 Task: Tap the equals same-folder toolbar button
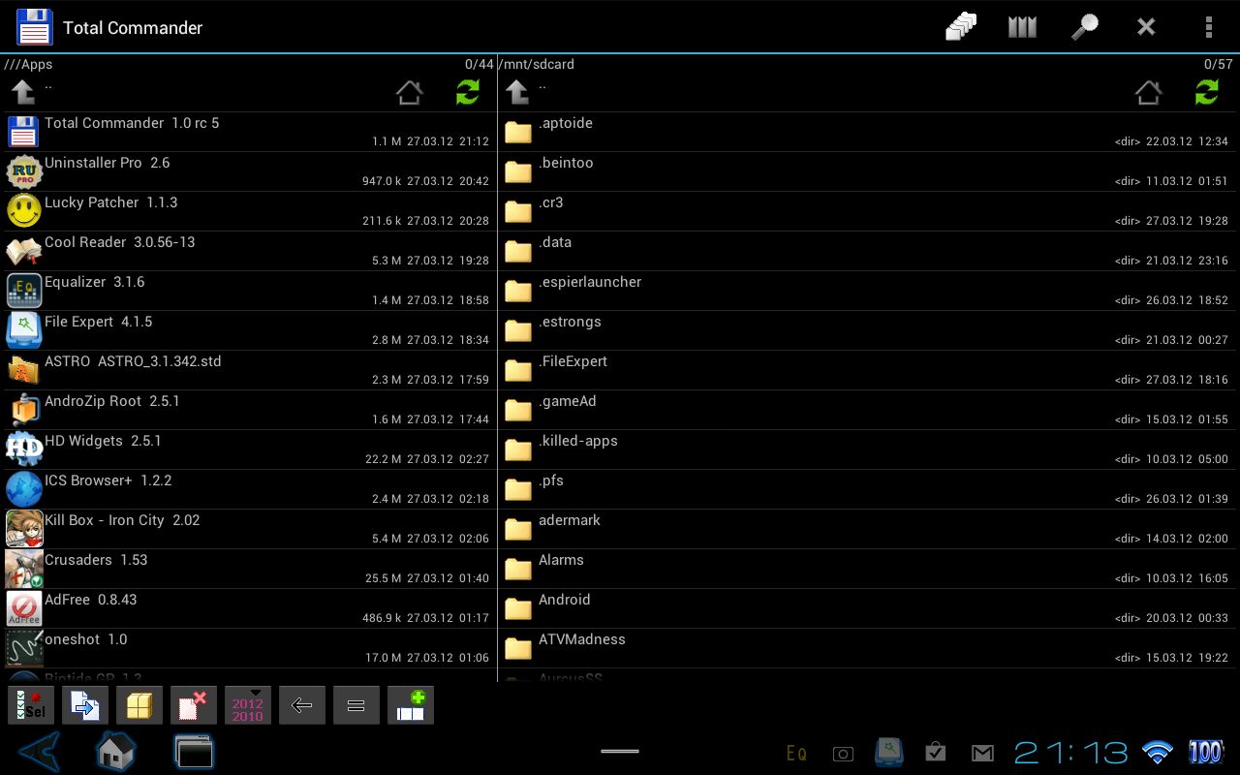(x=356, y=705)
